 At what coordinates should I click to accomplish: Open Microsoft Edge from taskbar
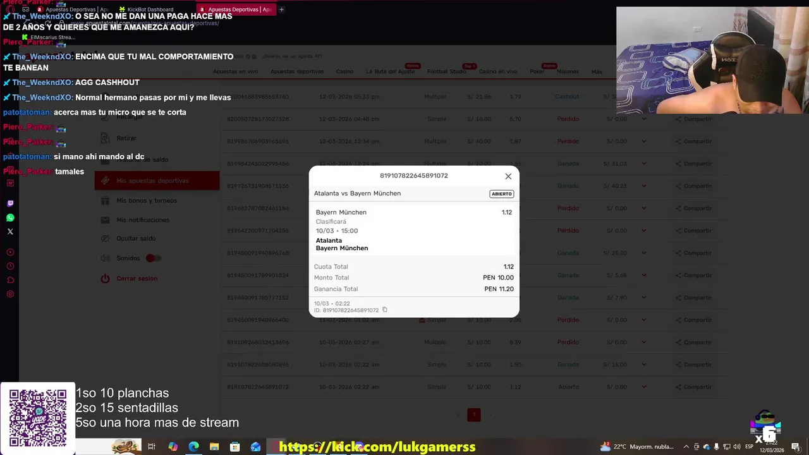tap(193, 447)
